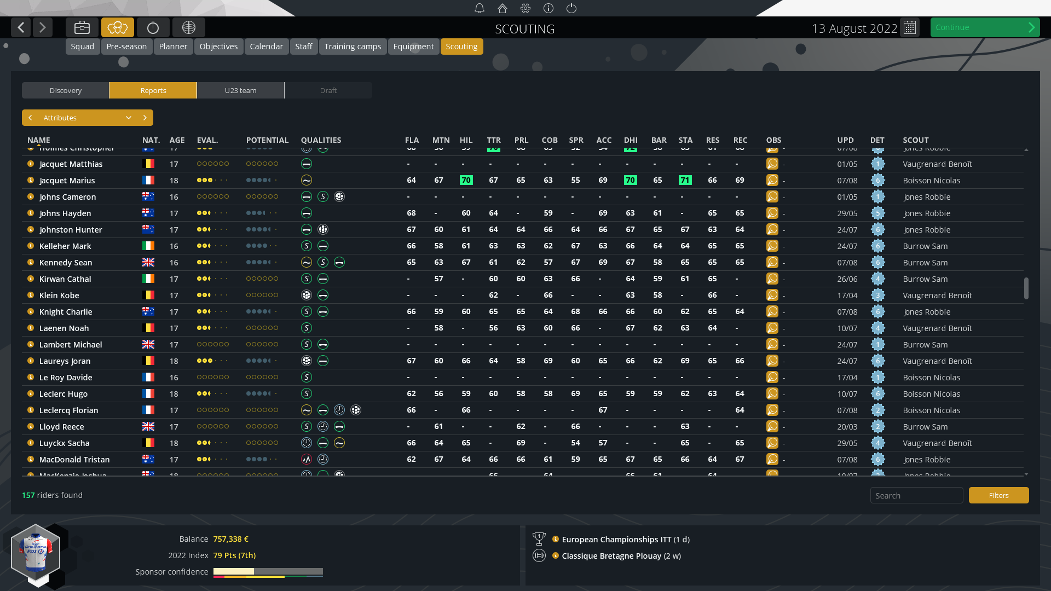This screenshot has width=1051, height=591.
Task: Open the Training camps menu
Action: (x=353, y=47)
